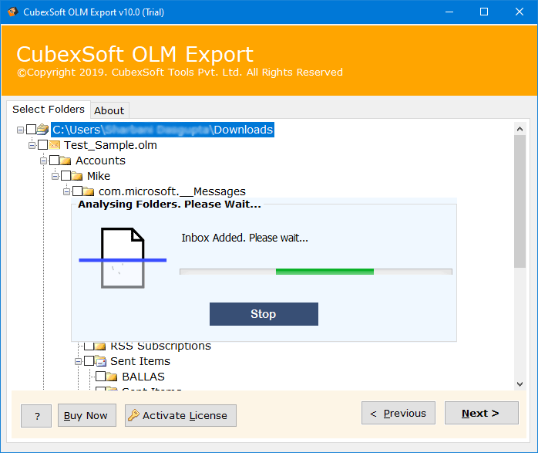Collapse the C:\Users Downloads root node

pyautogui.click(x=20, y=130)
